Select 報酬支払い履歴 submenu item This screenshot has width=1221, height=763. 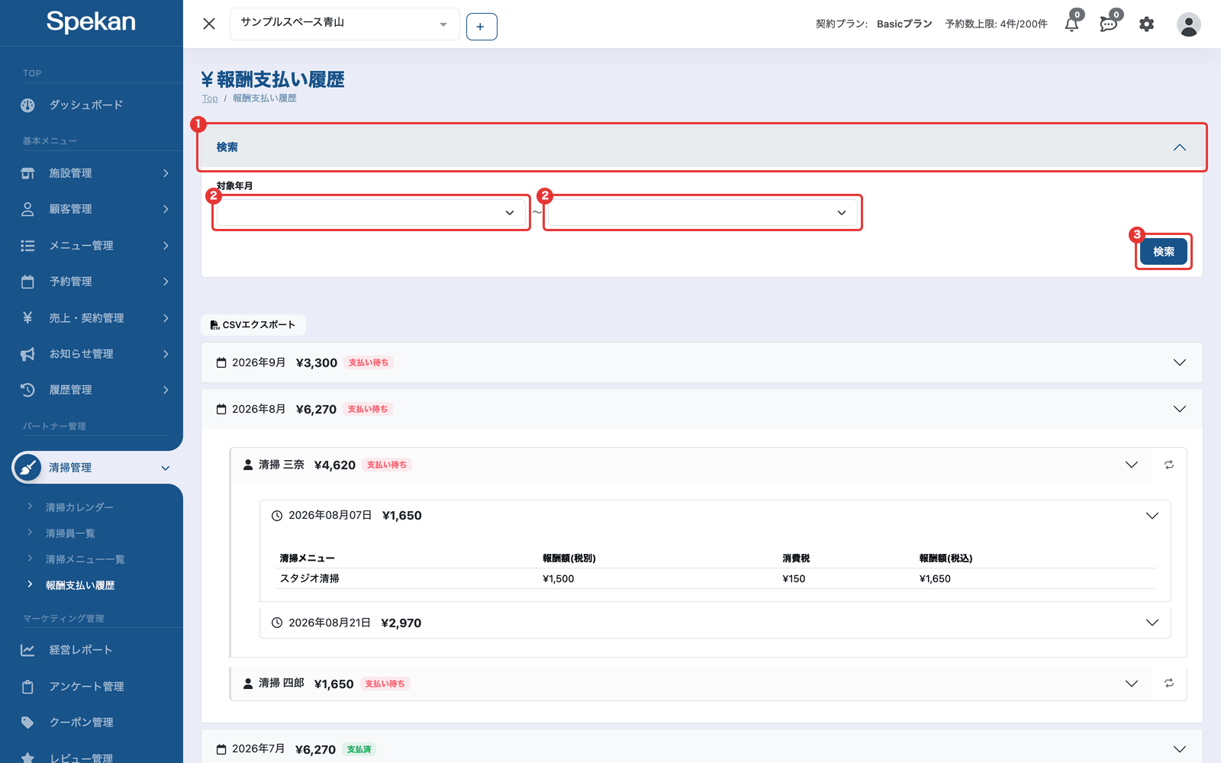[80, 585]
